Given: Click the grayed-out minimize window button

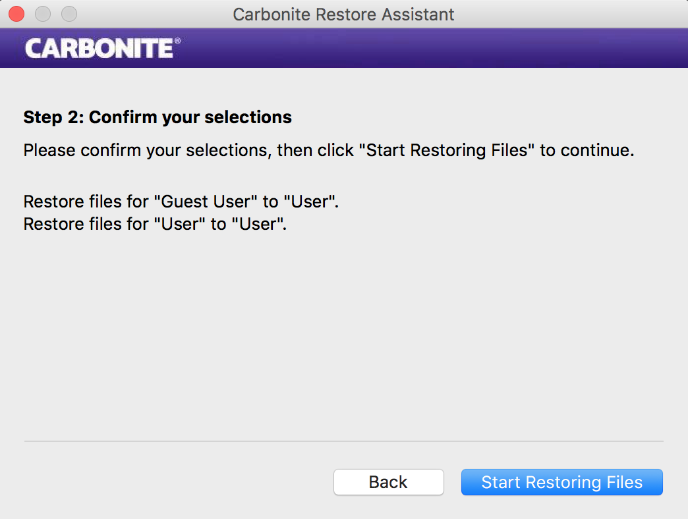Looking at the screenshot, I should pos(42,14).
